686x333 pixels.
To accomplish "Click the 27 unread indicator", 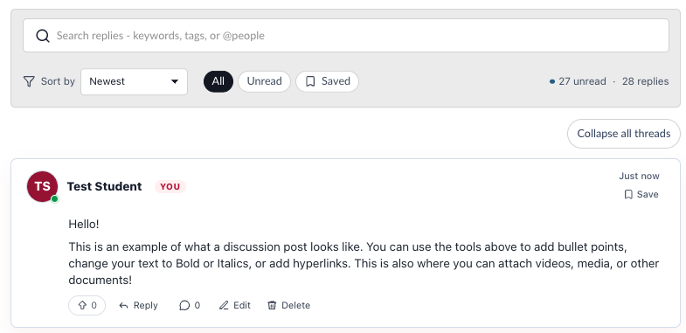I will click(x=578, y=81).
